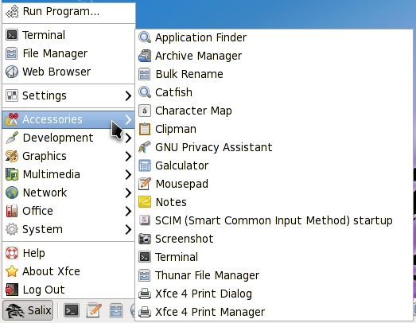Screen dimensions: 416x323
Task: Open the Xfce 4 Print Manager entry
Action: (274, 312)
